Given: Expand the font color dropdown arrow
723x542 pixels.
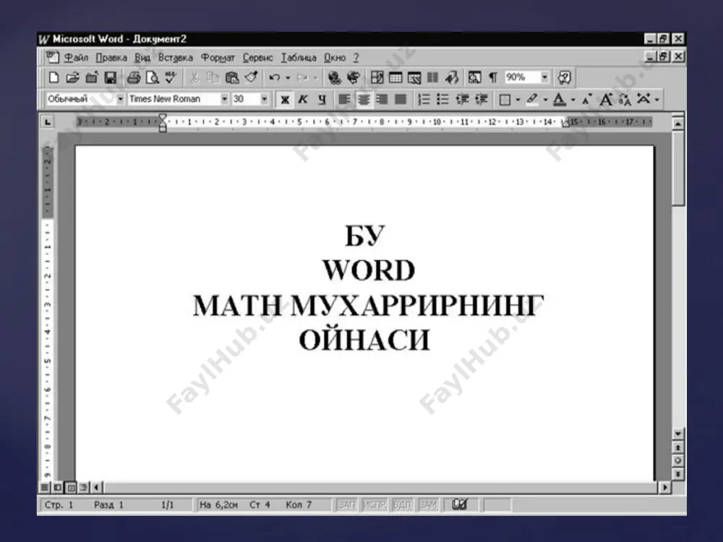Looking at the screenshot, I should coord(573,100).
